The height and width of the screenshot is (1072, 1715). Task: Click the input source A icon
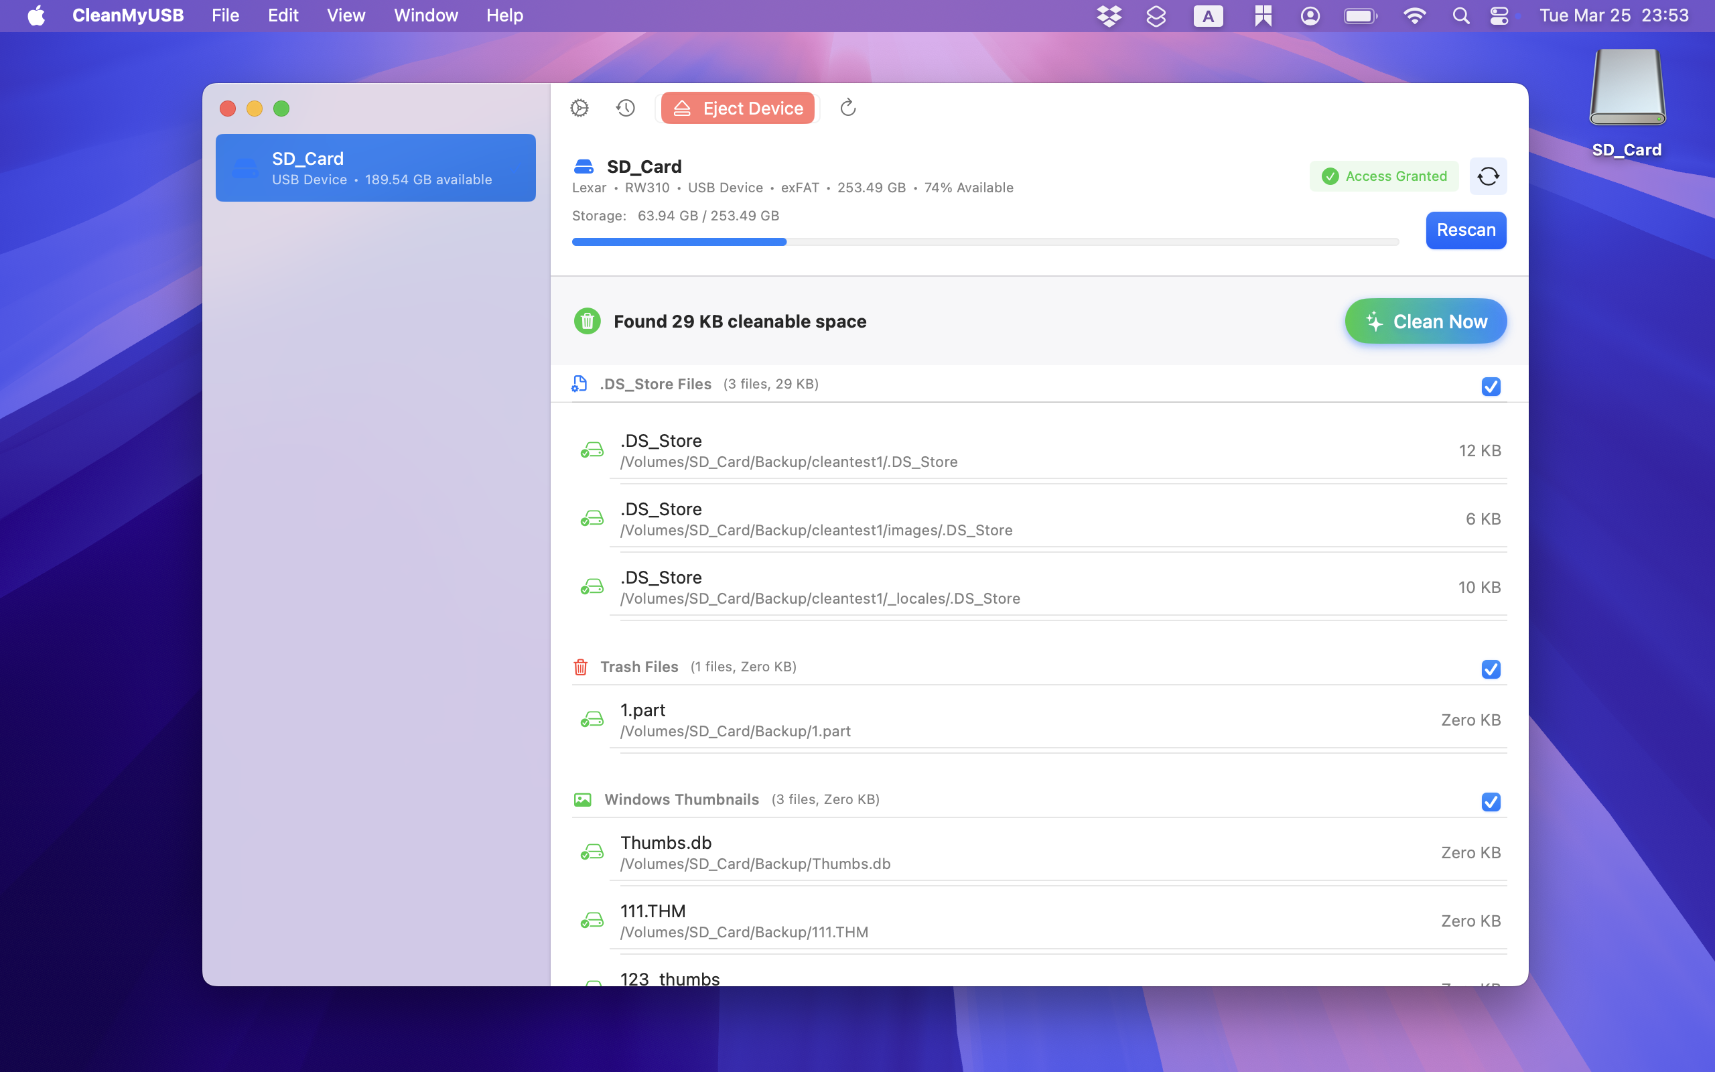click(1208, 15)
